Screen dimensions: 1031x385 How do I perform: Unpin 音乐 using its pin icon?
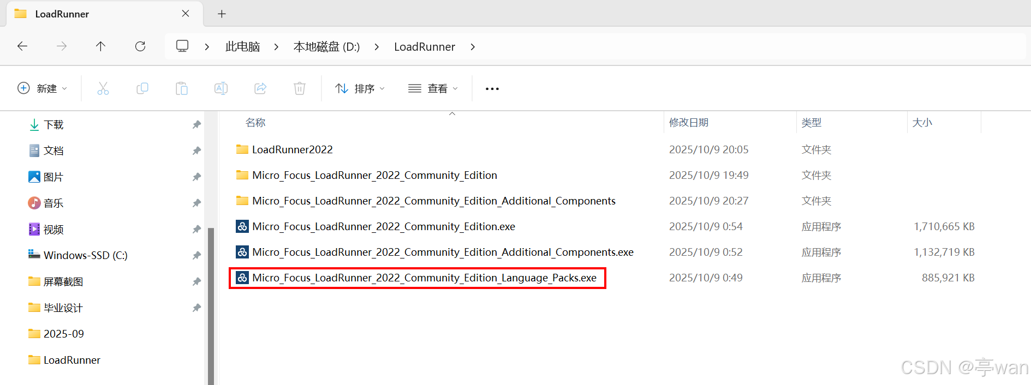(196, 203)
